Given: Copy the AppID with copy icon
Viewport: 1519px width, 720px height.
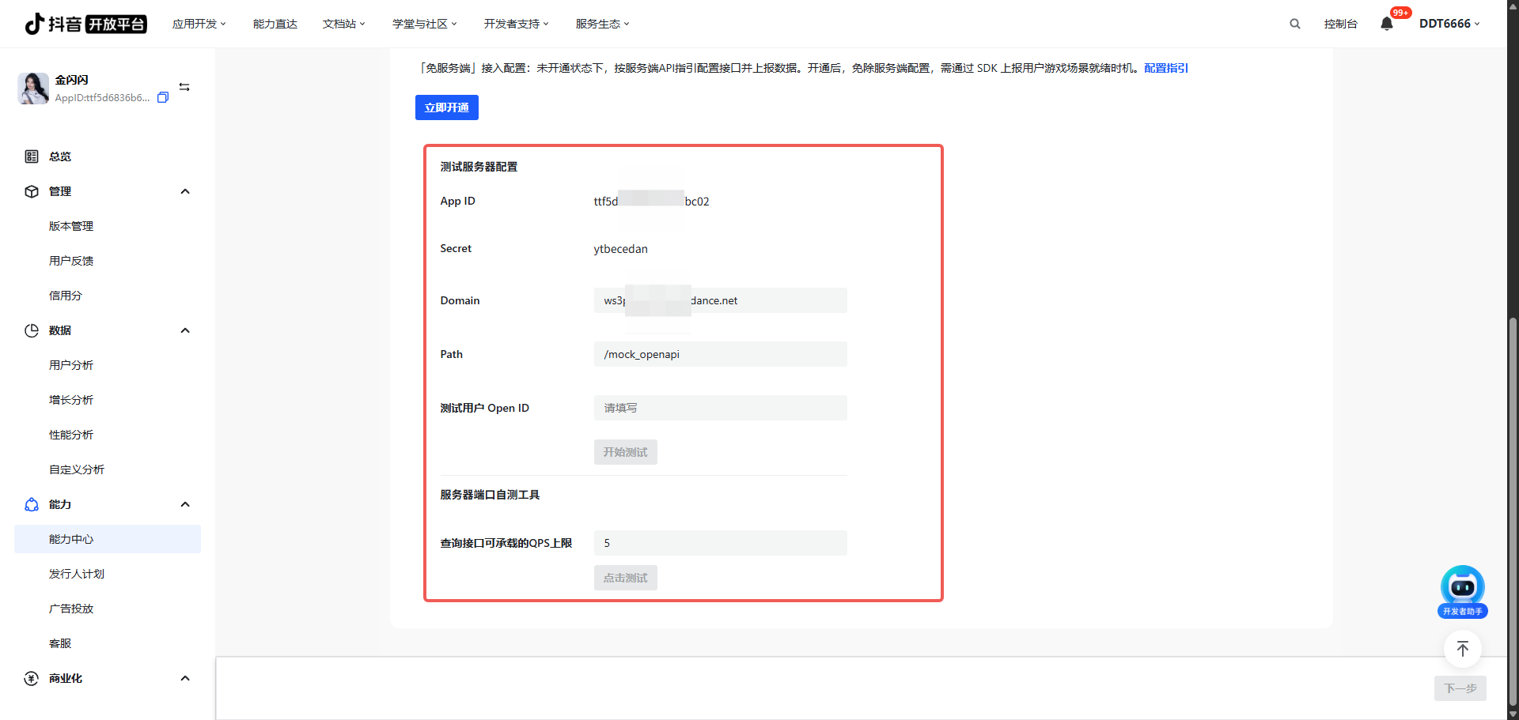Looking at the screenshot, I should tap(163, 97).
